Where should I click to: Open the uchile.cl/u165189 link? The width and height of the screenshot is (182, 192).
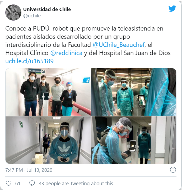click(30, 61)
